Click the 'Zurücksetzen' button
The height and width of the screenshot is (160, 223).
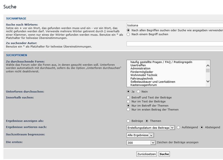147,154
